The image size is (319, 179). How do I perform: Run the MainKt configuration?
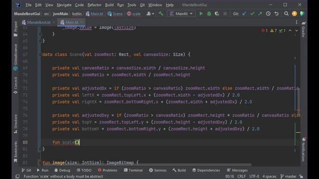pyautogui.click(x=201, y=13)
